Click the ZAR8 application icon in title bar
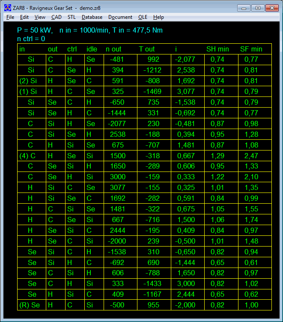The width and height of the screenshot is (283, 322). 7,8
